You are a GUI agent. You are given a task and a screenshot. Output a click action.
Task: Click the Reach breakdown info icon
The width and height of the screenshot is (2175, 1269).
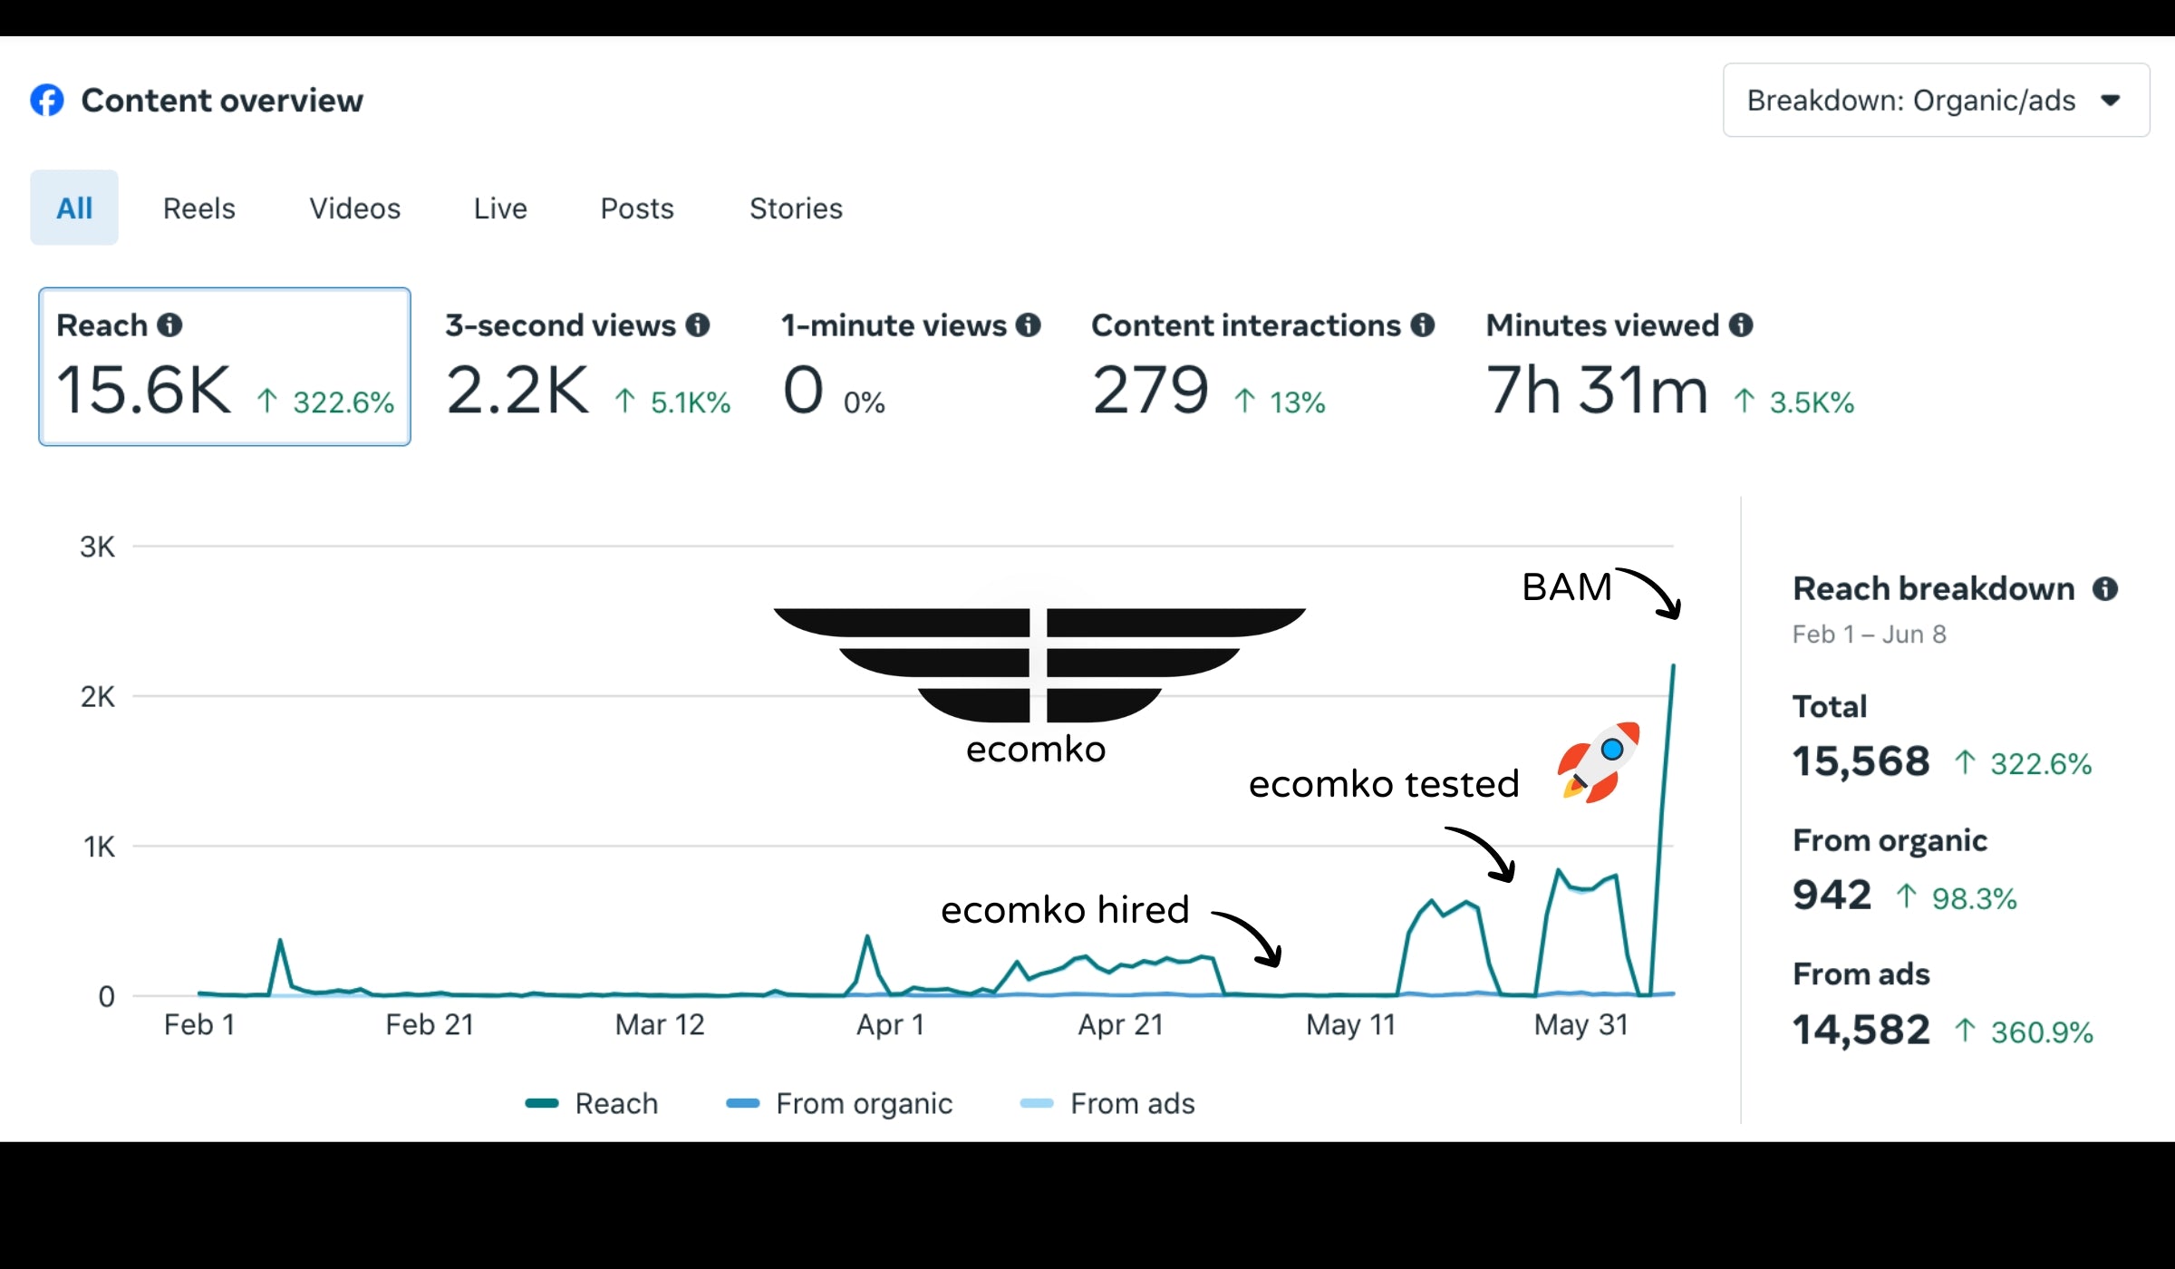[2104, 589]
